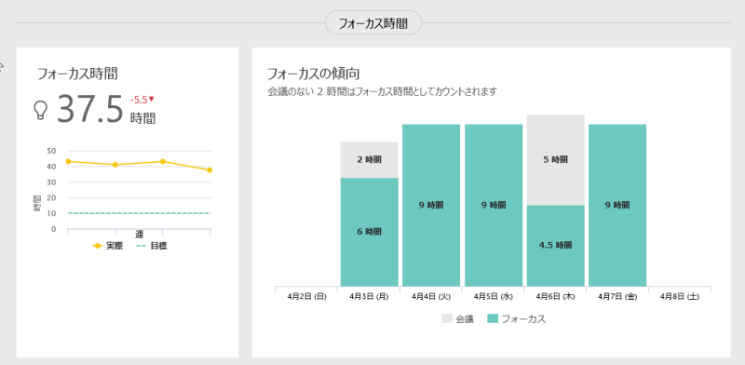Screen dimensions: 745x365
Task: Toggle the 目標 legend in line chart
Action: (x=152, y=246)
